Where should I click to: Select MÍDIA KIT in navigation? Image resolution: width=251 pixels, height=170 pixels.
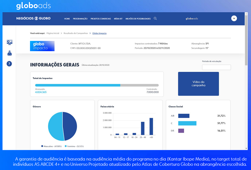tap(118, 19)
